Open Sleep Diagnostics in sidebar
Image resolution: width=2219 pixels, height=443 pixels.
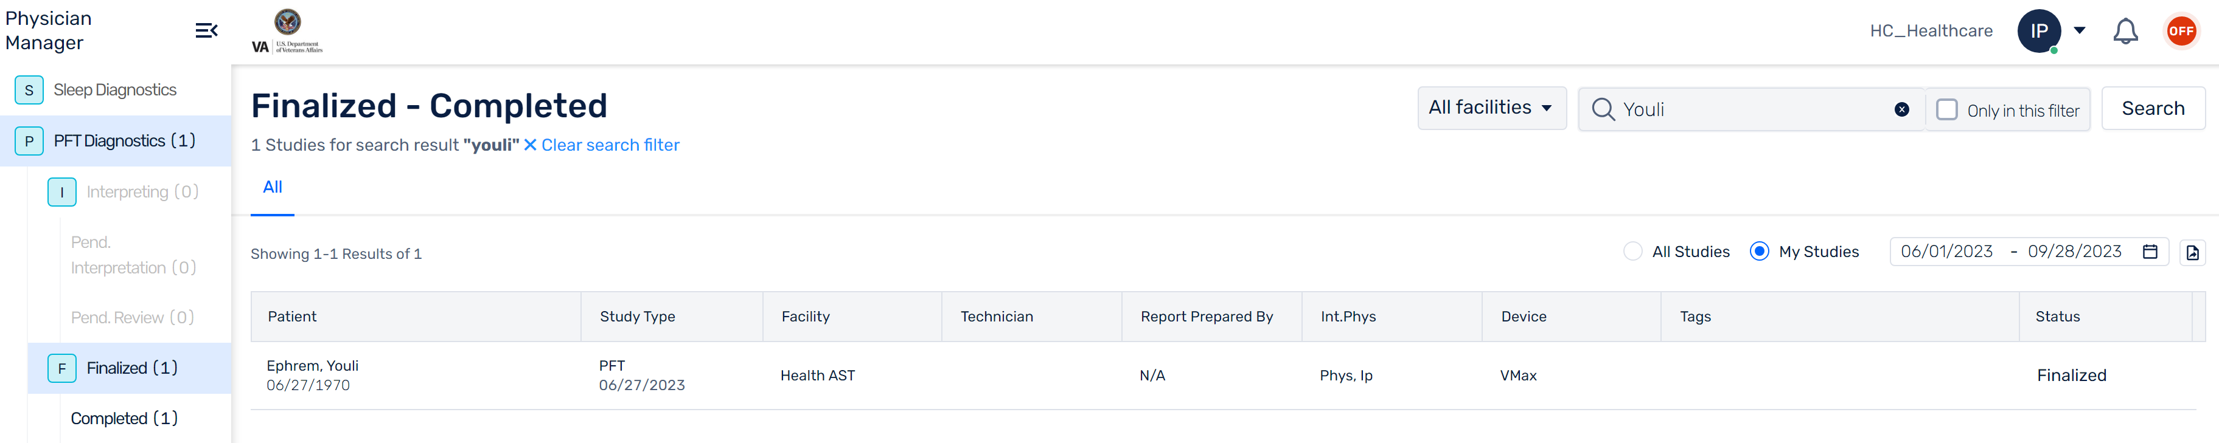116,91
